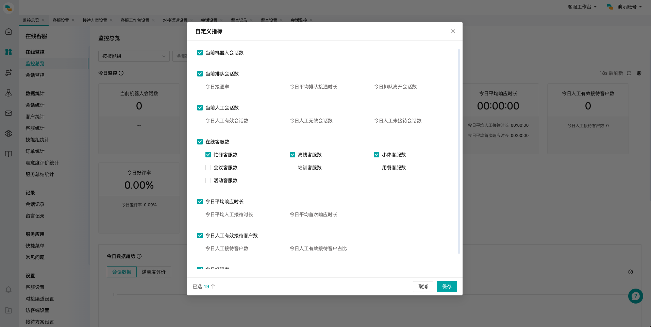Image resolution: width=651 pixels, height=327 pixels.
Task: Open help chat bubble button
Action: pyautogui.click(x=636, y=296)
